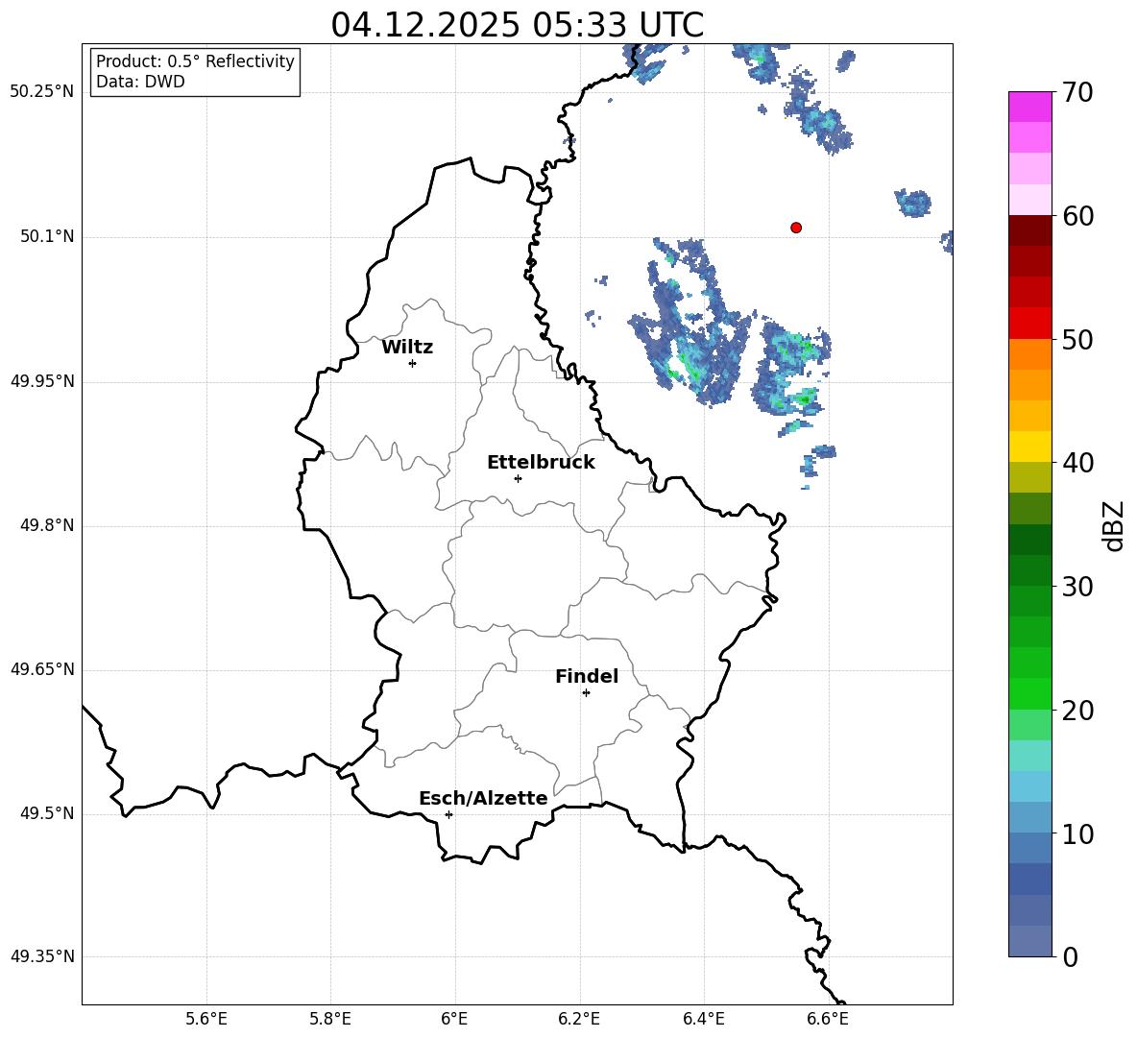Image resolution: width=1137 pixels, height=1038 pixels.
Task: Click the 50.1°N latitude label
Action: pyautogui.click(x=47, y=237)
